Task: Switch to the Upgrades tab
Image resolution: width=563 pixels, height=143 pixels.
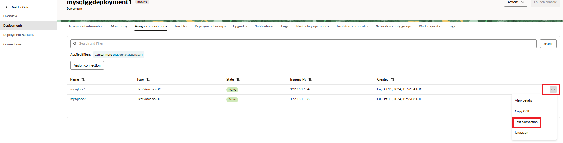Action: coord(240,26)
